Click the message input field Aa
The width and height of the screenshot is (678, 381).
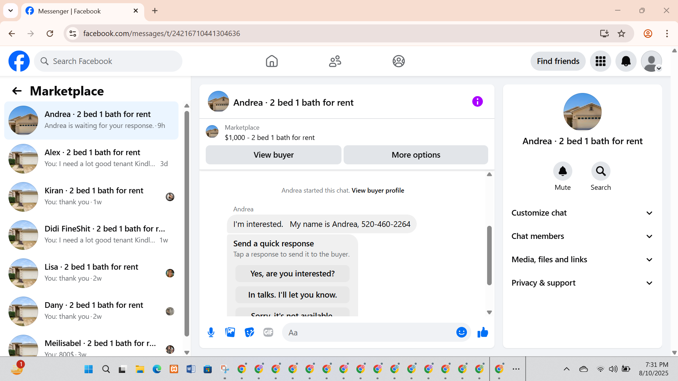coord(369,333)
